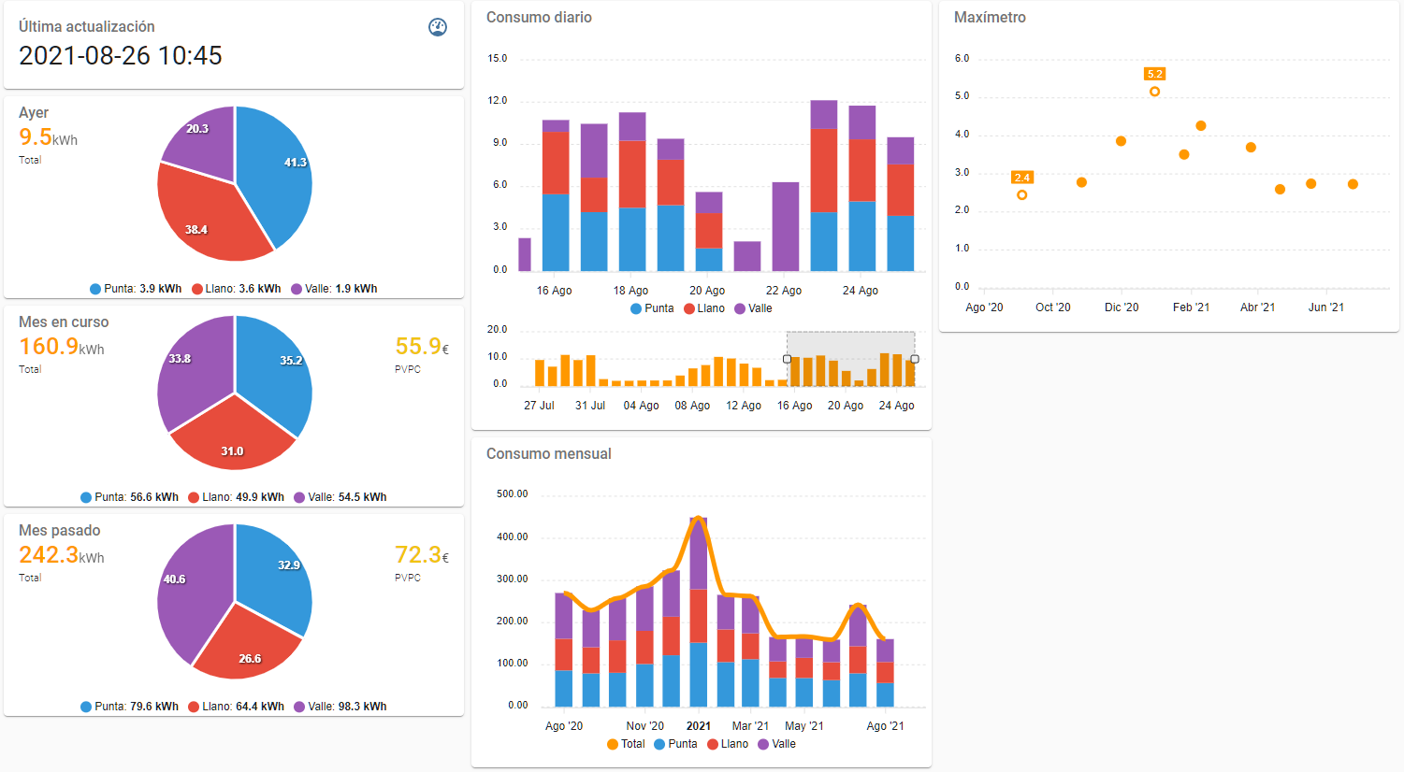Click the Maxímetro point above Abr '21
Image resolution: width=1404 pixels, height=772 pixels.
pos(1251,148)
